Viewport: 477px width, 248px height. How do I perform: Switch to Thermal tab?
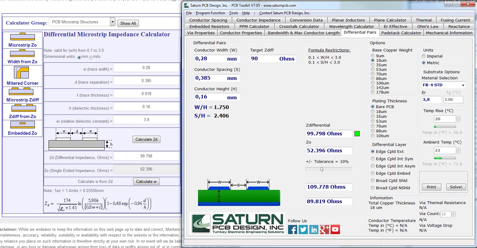click(424, 20)
